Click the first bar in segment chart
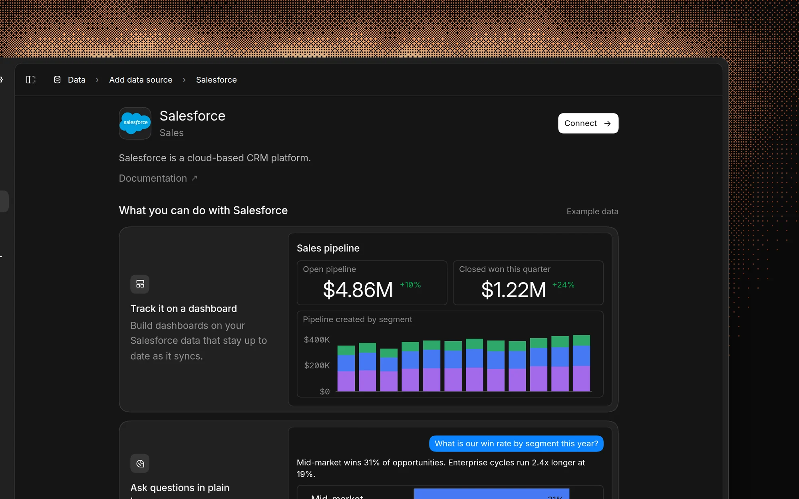This screenshot has height=499, width=799. (x=346, y=368)
